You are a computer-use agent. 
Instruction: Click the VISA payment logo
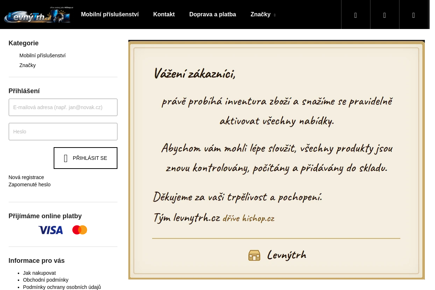coord(50,230)
